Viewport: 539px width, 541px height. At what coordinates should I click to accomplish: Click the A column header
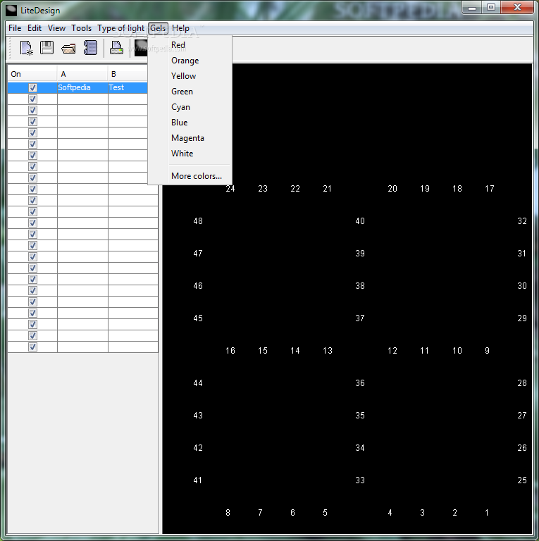click(82, 74)
